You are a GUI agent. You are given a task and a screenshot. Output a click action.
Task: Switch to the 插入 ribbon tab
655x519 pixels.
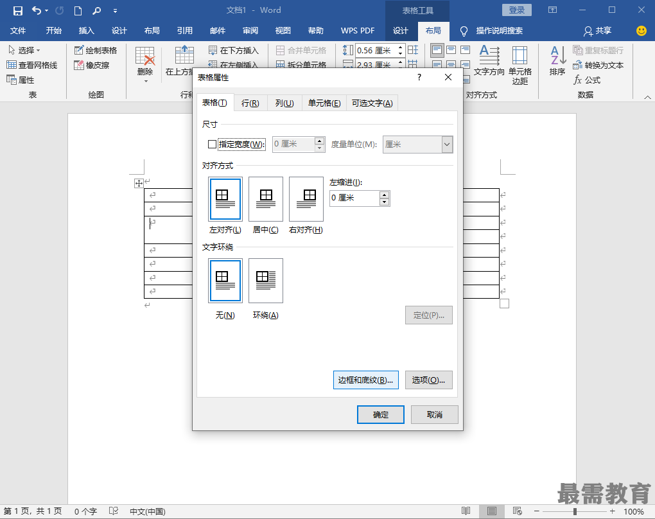pos(87,30)
